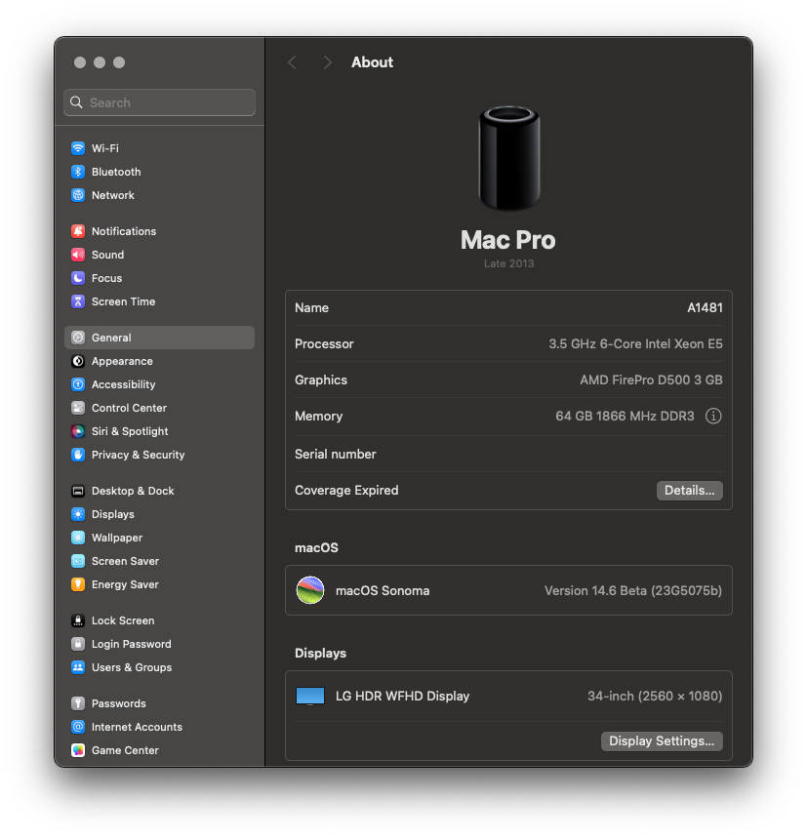Click the Siri & Spotlight icon

coord(78,431)
